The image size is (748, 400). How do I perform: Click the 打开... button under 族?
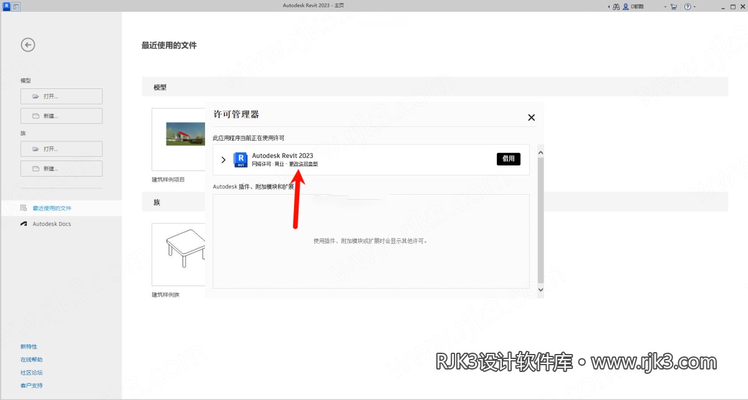61,149
